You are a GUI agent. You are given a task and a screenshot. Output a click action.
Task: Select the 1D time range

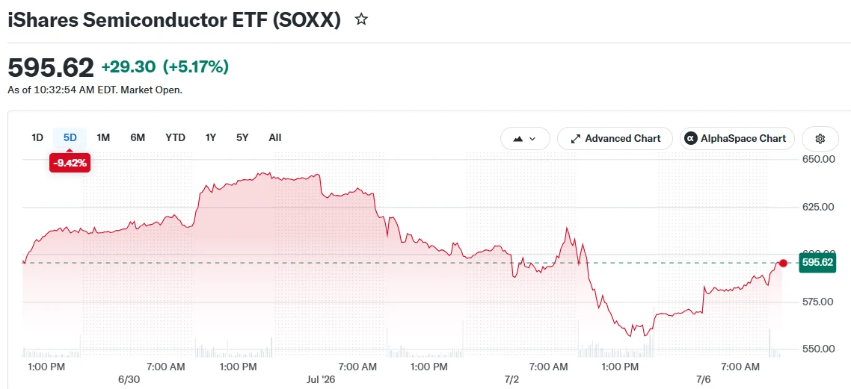[37, 137]
